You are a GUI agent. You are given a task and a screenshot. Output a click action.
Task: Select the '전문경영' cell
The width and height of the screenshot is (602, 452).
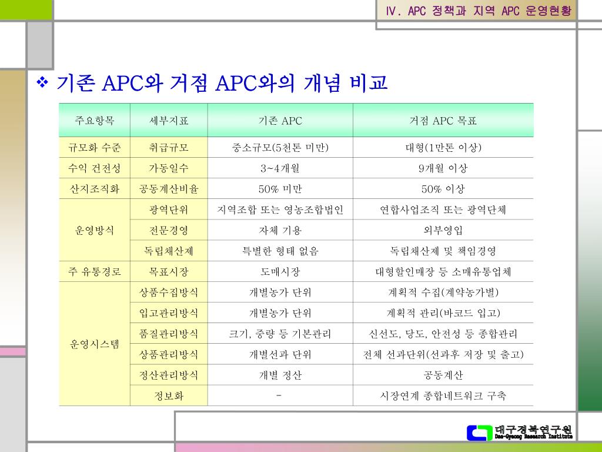pos(169,230)
